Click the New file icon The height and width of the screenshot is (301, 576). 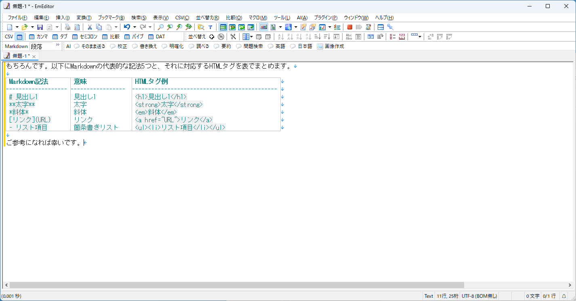click(x=10, y=27)
